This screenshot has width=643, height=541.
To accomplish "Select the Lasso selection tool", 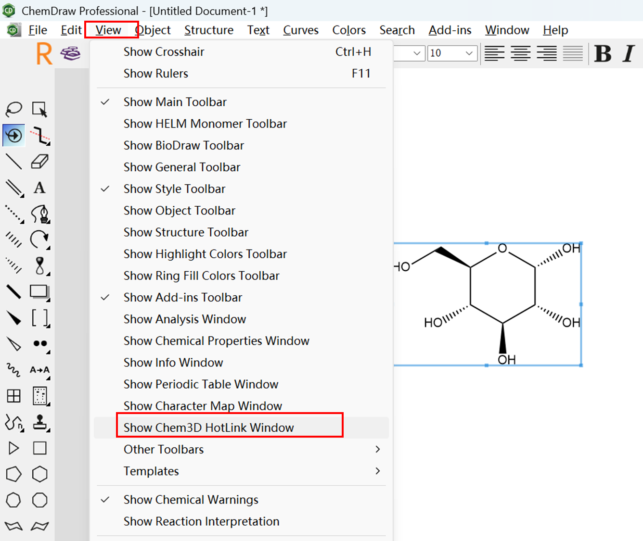I will (13, 109).
